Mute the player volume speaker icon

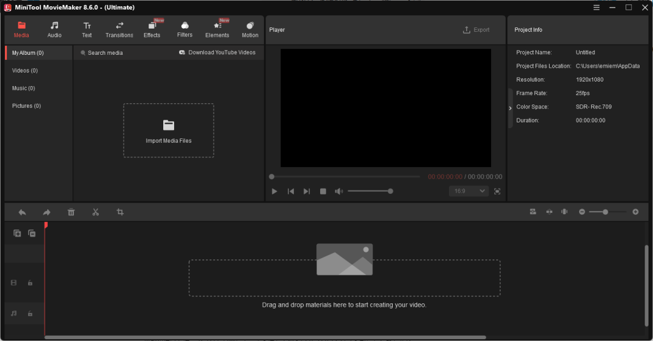point(339,191)
